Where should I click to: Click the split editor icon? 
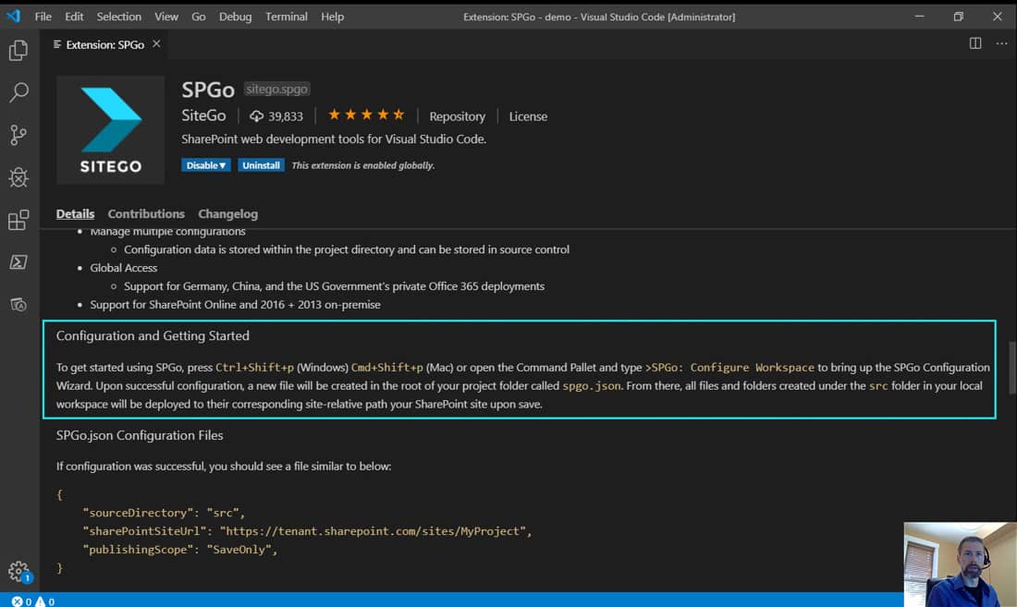pyautogui.click(x=975, y=43)
